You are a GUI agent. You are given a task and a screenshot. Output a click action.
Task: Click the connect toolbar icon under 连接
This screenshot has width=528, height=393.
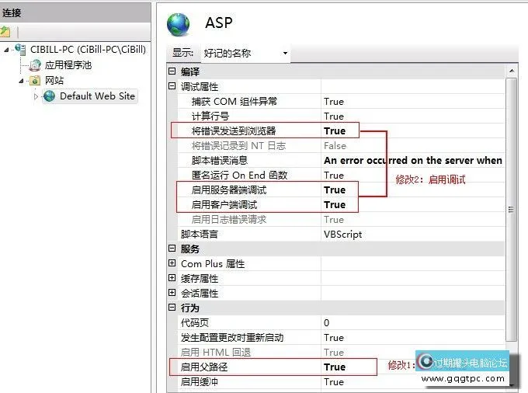point(5,32)
